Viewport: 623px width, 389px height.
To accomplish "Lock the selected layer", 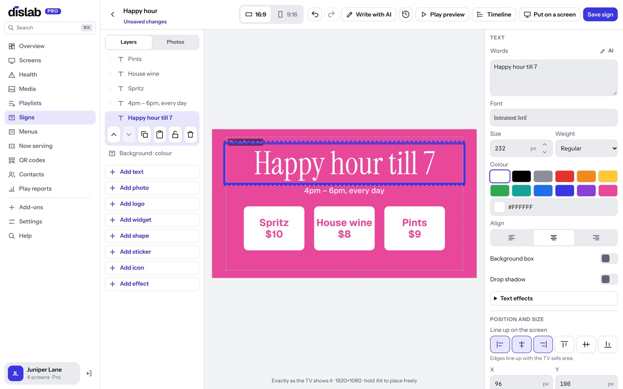I will click(175, 135).
